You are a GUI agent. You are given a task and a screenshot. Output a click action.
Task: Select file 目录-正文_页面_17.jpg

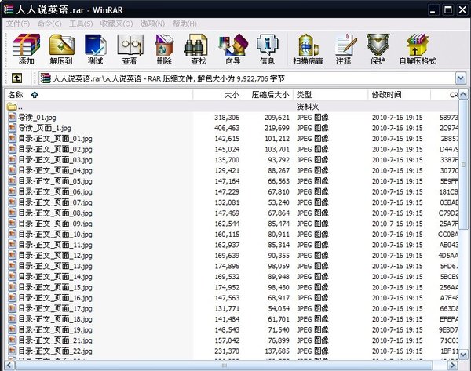[x=55, y=308]
